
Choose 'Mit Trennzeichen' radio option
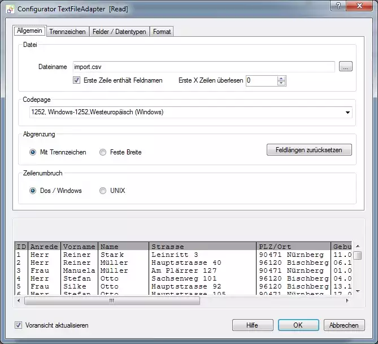pyautogui.click(x=33, y=152)
